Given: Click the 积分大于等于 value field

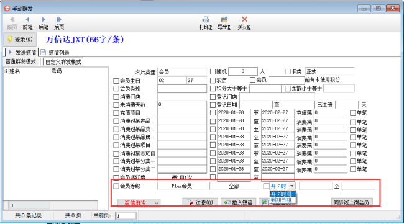Looking at the screenshot, I should [x=265, y=89].
